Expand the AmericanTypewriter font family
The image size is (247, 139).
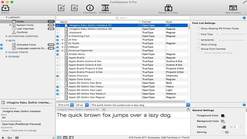[63, 50]
